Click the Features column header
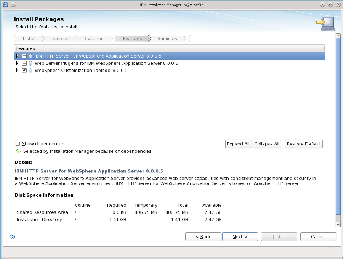The width and height of the screenshot is (343, 259). pyautogui.click(x=170, y=48)
